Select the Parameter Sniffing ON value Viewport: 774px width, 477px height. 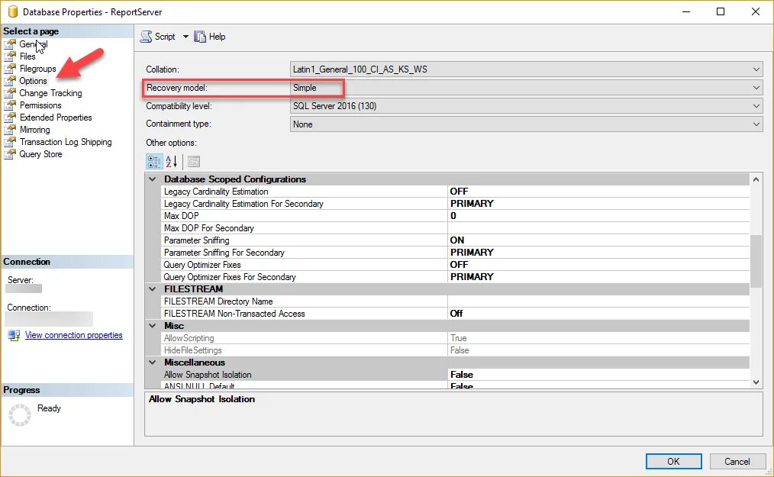(x=598, y=240)
